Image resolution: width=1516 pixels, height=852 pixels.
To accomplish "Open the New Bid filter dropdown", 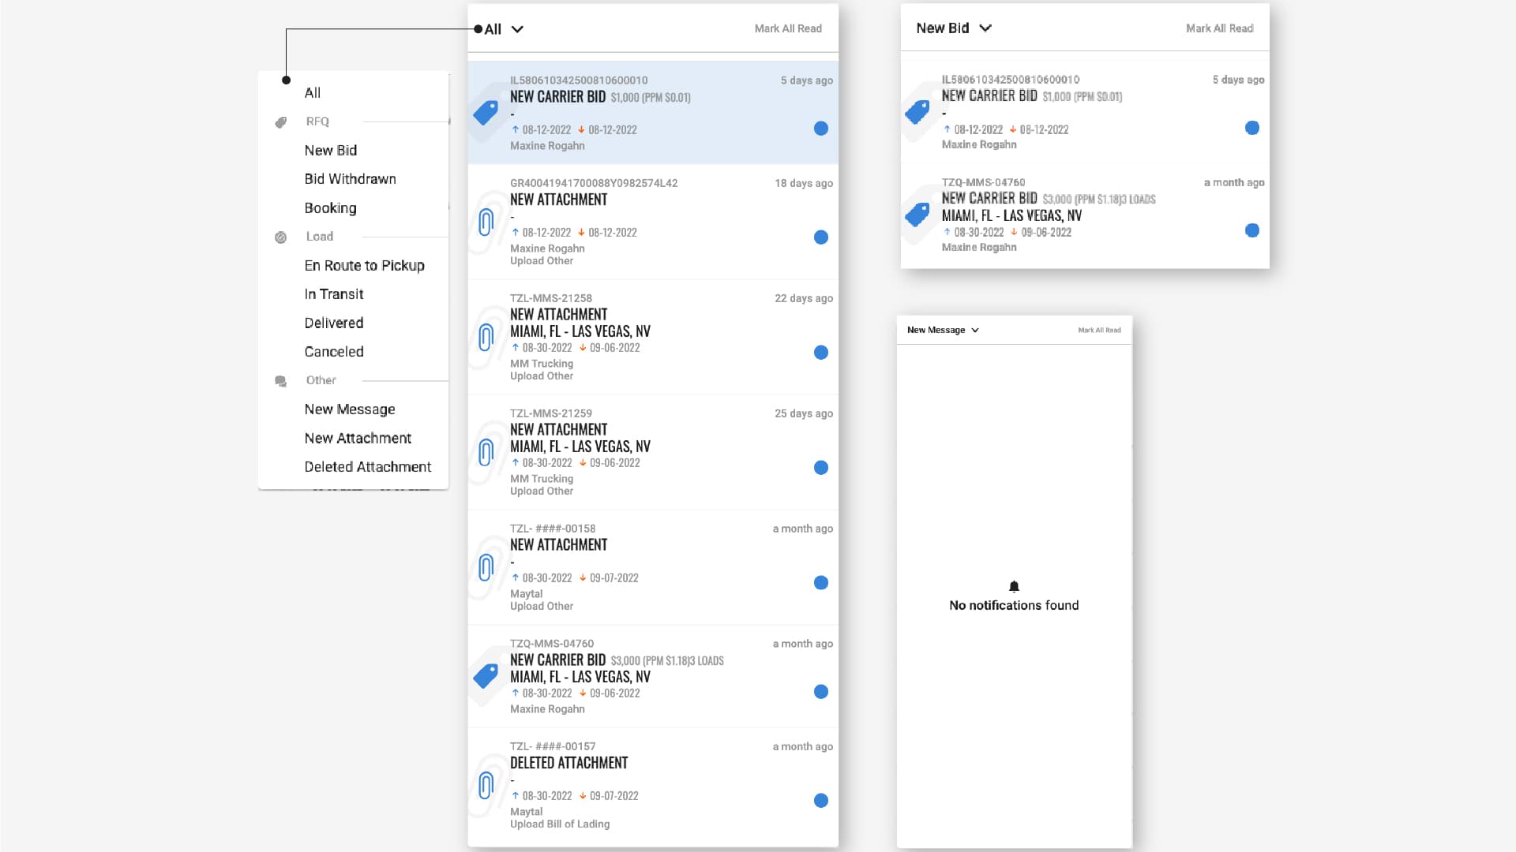I will 954,28.
